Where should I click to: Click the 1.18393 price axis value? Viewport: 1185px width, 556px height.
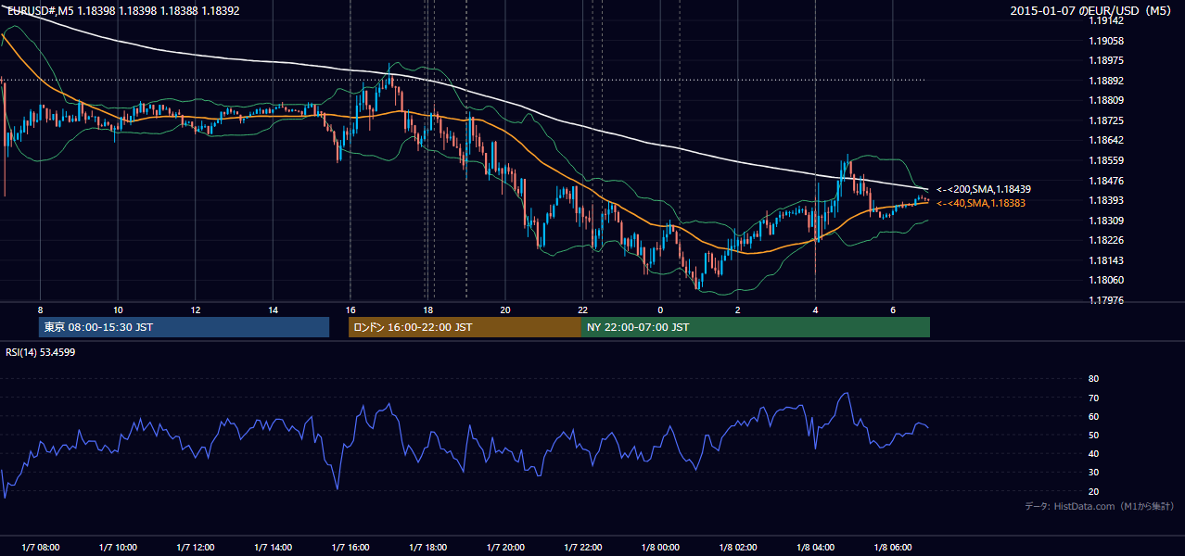click(x=1106, y=200)
